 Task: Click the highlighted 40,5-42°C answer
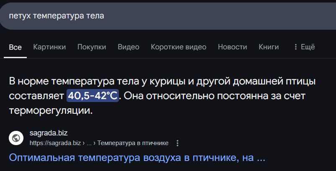click(x=92, y=96)
